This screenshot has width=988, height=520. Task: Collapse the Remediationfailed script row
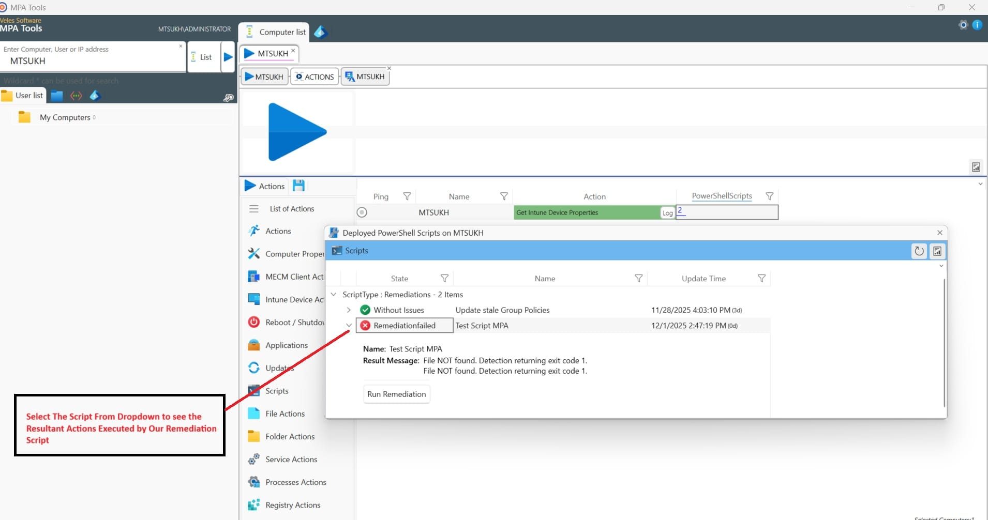coord(349,326)
